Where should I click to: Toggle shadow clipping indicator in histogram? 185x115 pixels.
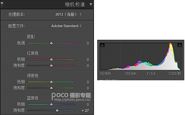click(103, 45)
